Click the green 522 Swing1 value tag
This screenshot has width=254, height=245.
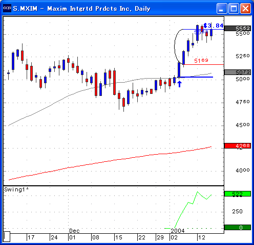238,194
